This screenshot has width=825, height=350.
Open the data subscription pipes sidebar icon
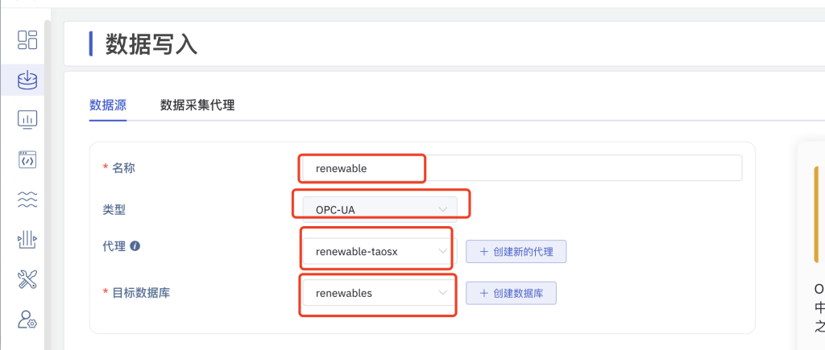click(x=27, y=240)
